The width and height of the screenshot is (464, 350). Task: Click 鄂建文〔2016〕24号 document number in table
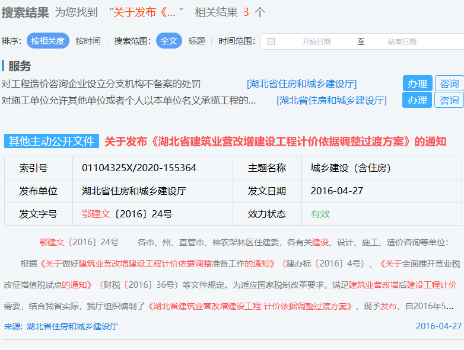click(127, 214)
